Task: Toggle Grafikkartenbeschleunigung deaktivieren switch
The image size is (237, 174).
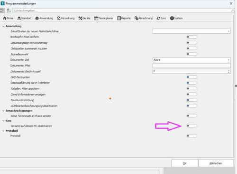Action: point(191,106)
